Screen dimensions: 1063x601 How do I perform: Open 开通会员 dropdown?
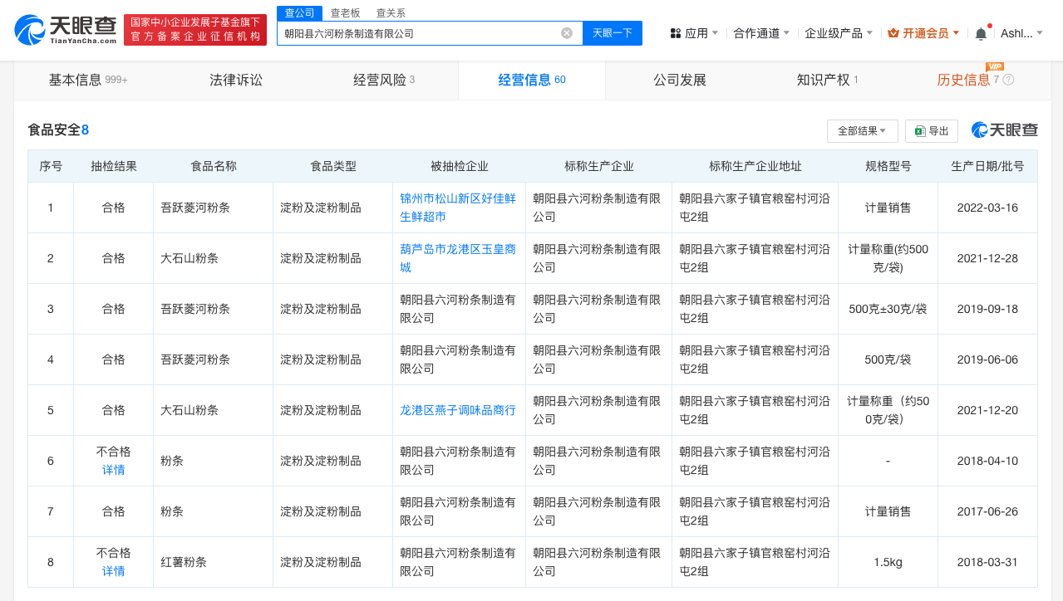[x=924, y=33]
